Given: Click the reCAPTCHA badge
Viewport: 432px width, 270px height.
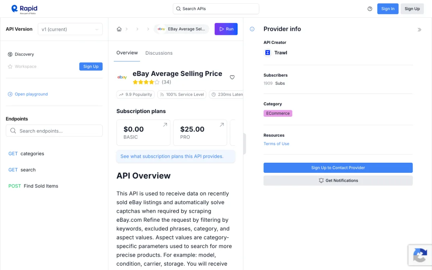Looking at the screenshot, I should pyautogui.click(x=420, y=255).
